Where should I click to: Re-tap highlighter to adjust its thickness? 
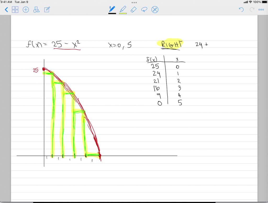click(x=123, y=9)
